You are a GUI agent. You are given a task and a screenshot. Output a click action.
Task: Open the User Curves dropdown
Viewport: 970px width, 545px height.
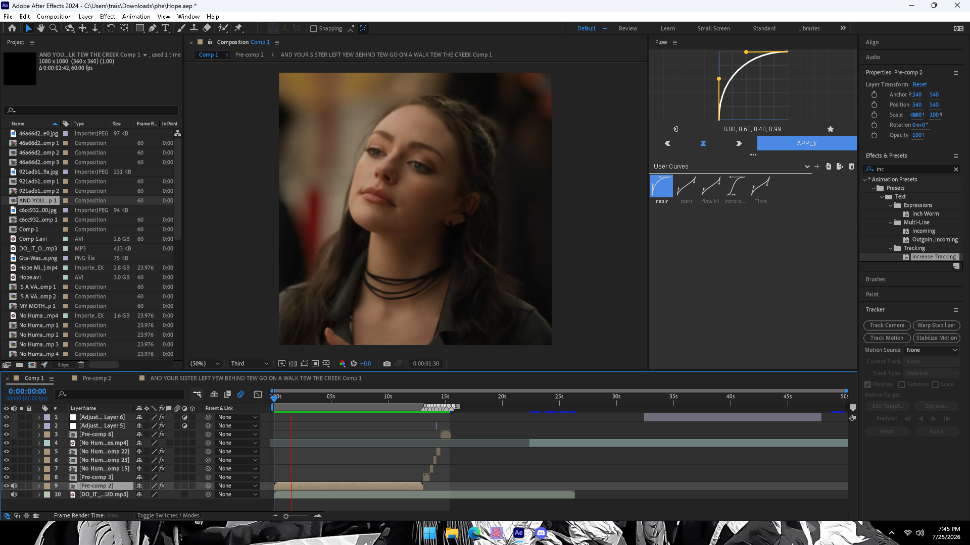(x=731, y=167)
